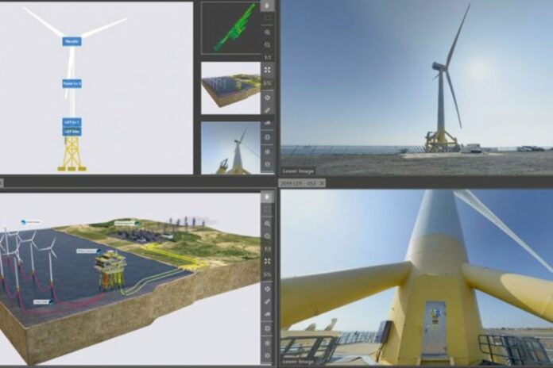553x368 pixels.
Task: Select the pan hand tool in top toolbar
Action: pos(268,4)
